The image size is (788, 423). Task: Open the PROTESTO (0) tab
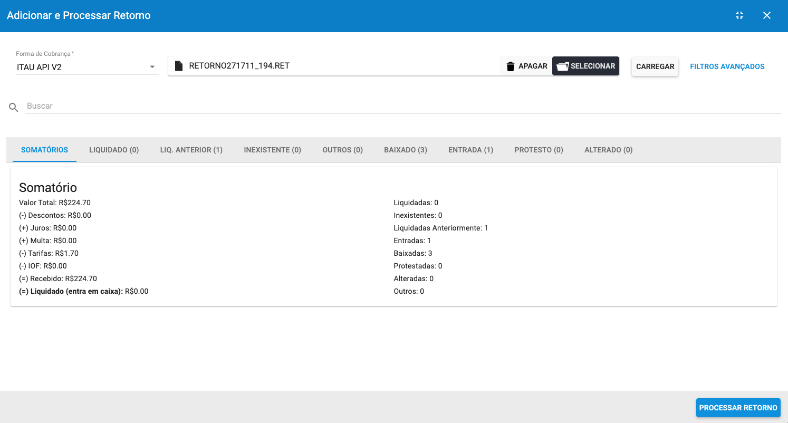539,150
